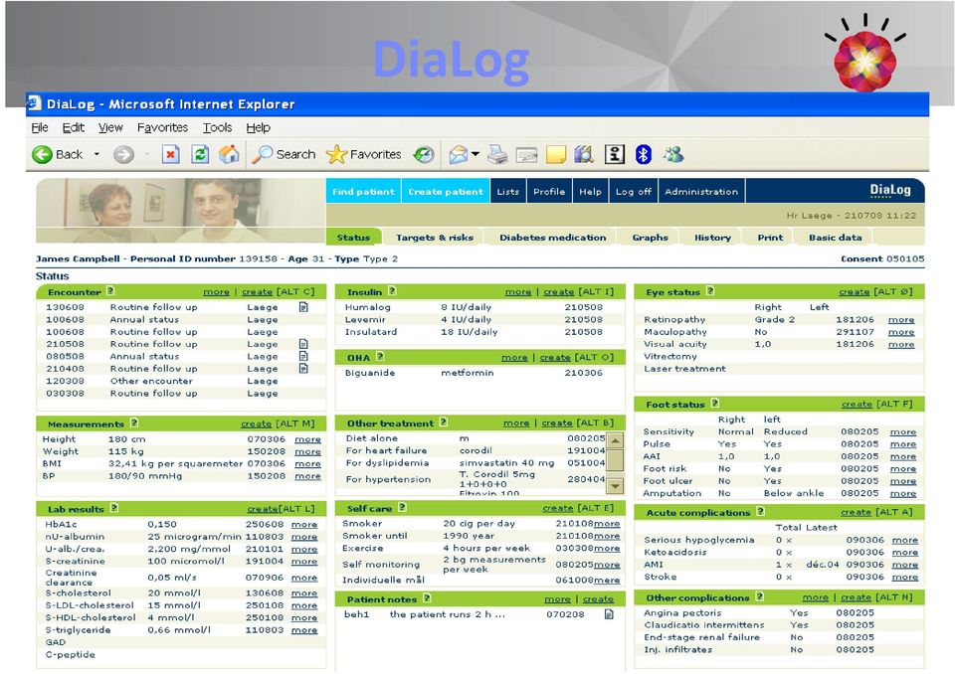Image resolution: width=955 pixels, height=674 pixels.
Task: Click the Acute complications help question icon
Action: coord(761,511)
